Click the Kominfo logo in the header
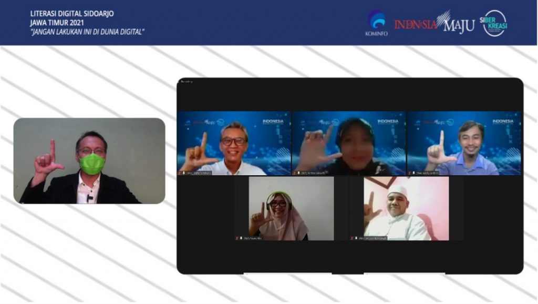Viewport: 538px width, 304px height. tap(376, 23)
